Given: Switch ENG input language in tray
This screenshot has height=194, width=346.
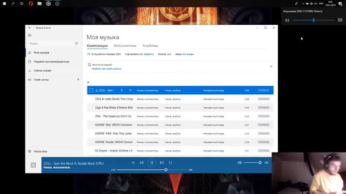Looking at the screenshot, I should pos(321,4).
